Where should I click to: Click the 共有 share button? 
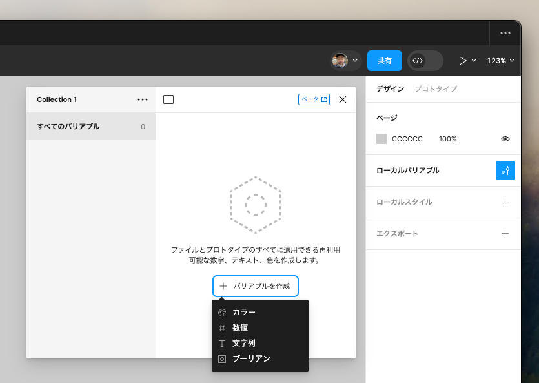(384, 61)
